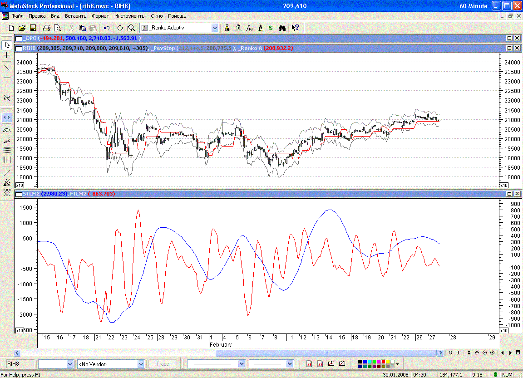Image resolution: width=523 pixels, height=392 pixels.
Task: Click the magnifier zoom-box toolbar icon
Action: coord(131,28)
